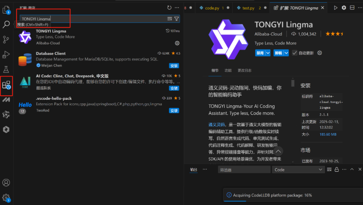This screenshot has width=363, height=205.
Task: Open extensions view more actions menu
Action: pyautogui.click(x=177, y=8)
